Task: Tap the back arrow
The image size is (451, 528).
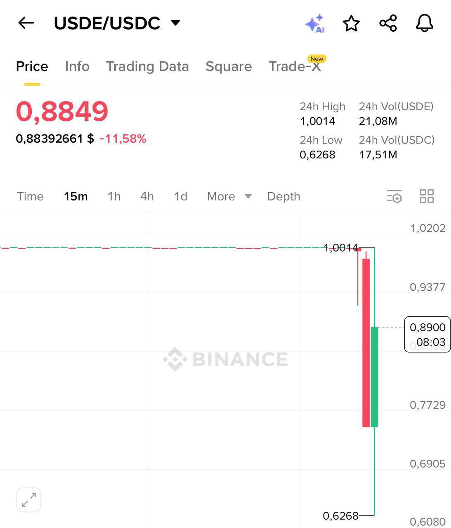Action: pos(26,23)
